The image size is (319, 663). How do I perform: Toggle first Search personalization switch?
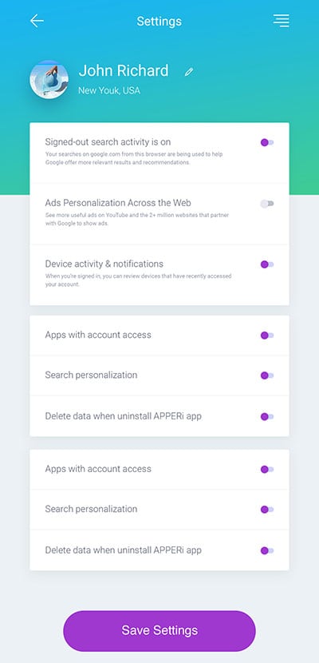click(267, 375)
